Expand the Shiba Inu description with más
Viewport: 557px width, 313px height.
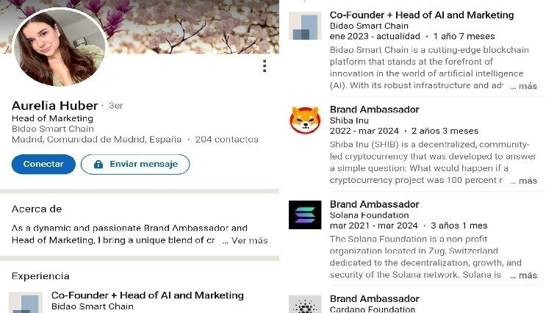528,181
